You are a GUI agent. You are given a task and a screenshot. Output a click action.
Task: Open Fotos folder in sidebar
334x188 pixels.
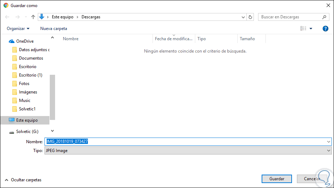24,84
